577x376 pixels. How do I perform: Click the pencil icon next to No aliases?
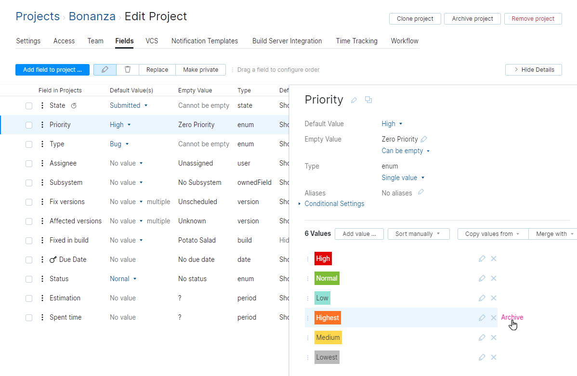point(420,193)
